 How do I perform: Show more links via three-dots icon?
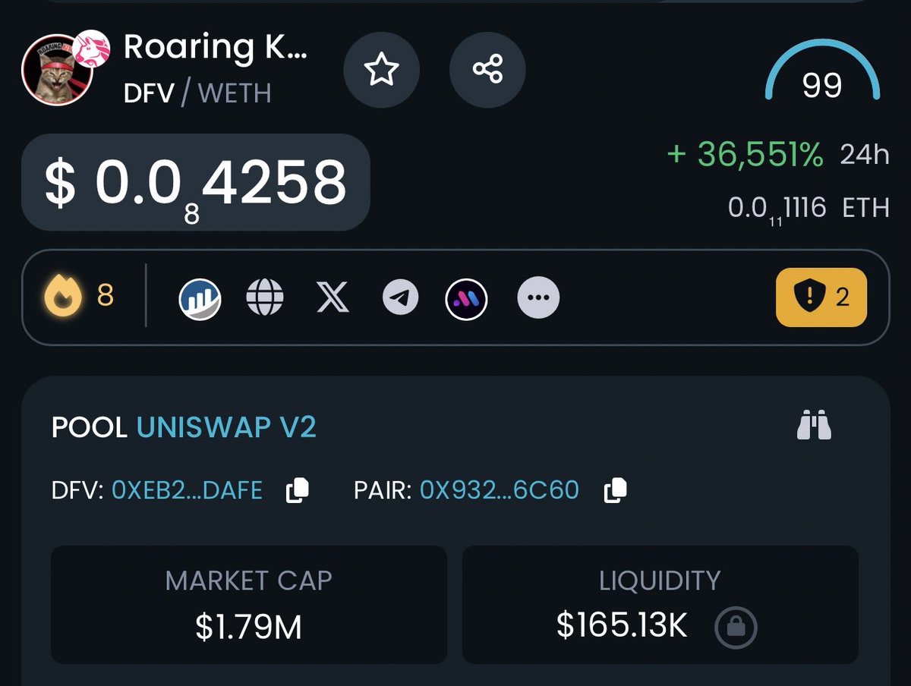(x=538, y=297)
